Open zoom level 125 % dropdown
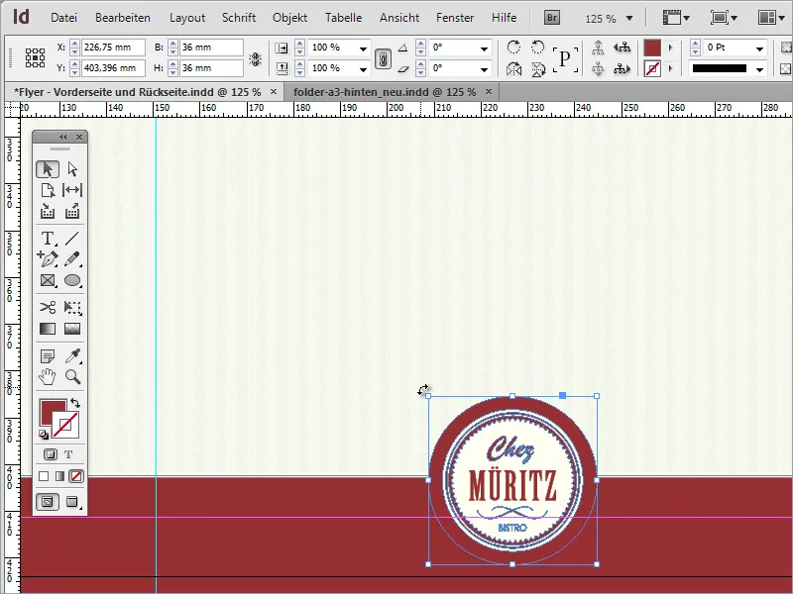 629,19
